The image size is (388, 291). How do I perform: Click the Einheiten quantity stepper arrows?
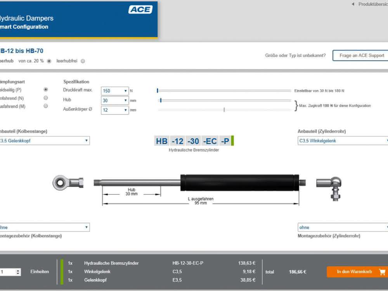tap(18, 272)
